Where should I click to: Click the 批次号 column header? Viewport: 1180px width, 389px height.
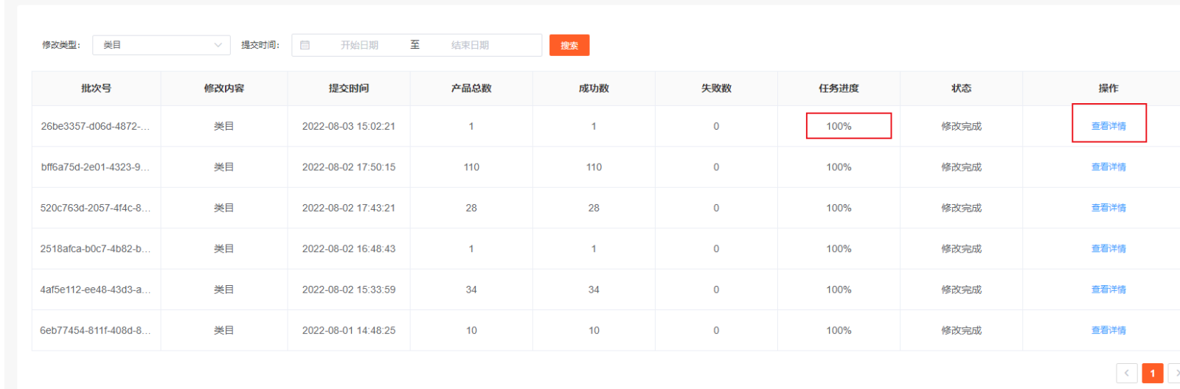(x=96, y=88)
